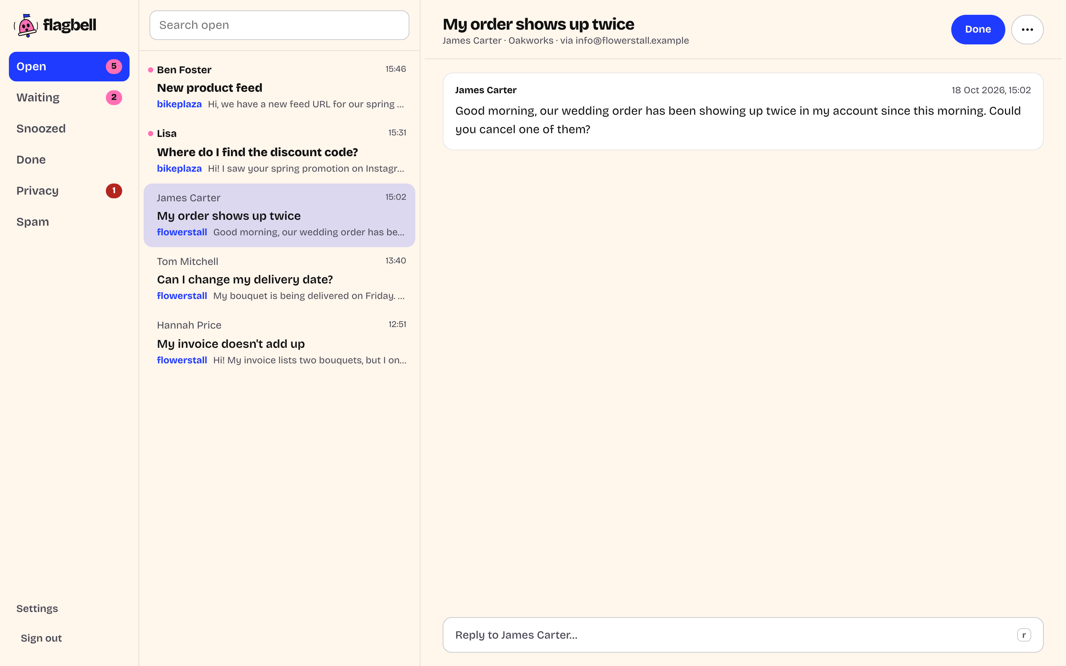Mark conversation as Done with blue button
This screenshot has height=666, width=1066.
click(978, 30)
